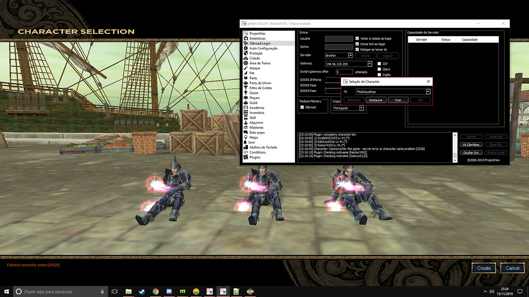The image size is (529, 297).
Task: Enable the JCP checkbox
Action: [379, 63]
